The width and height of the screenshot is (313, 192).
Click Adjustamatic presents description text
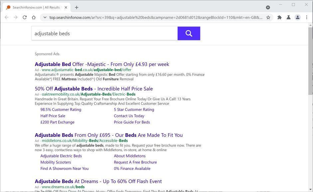[x=119, y=77]
